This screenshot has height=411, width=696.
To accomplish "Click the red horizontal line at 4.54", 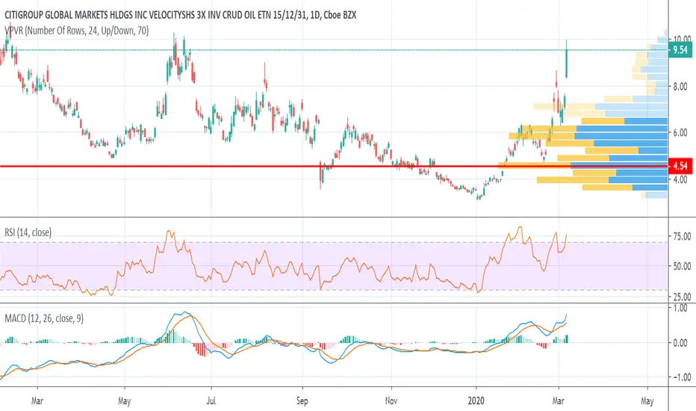I will pos(334,166).
